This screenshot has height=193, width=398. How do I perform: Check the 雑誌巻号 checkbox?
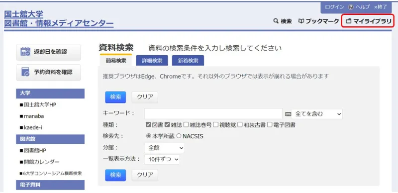(x=186, y=125)
